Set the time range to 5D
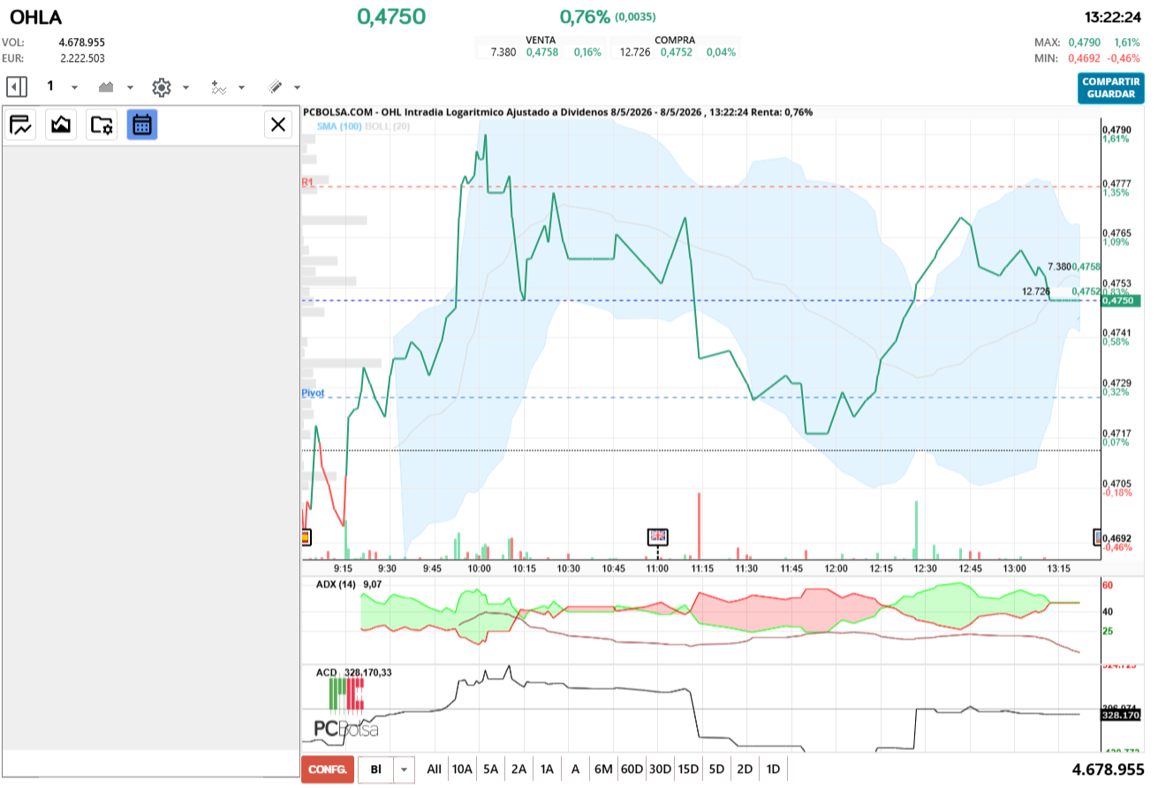1158x788 pixels. tap(716, 769)
